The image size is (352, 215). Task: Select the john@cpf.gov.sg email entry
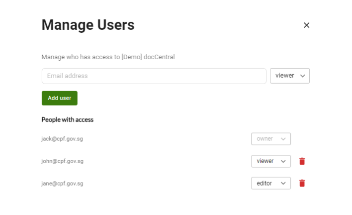click(x=62, y=161)
